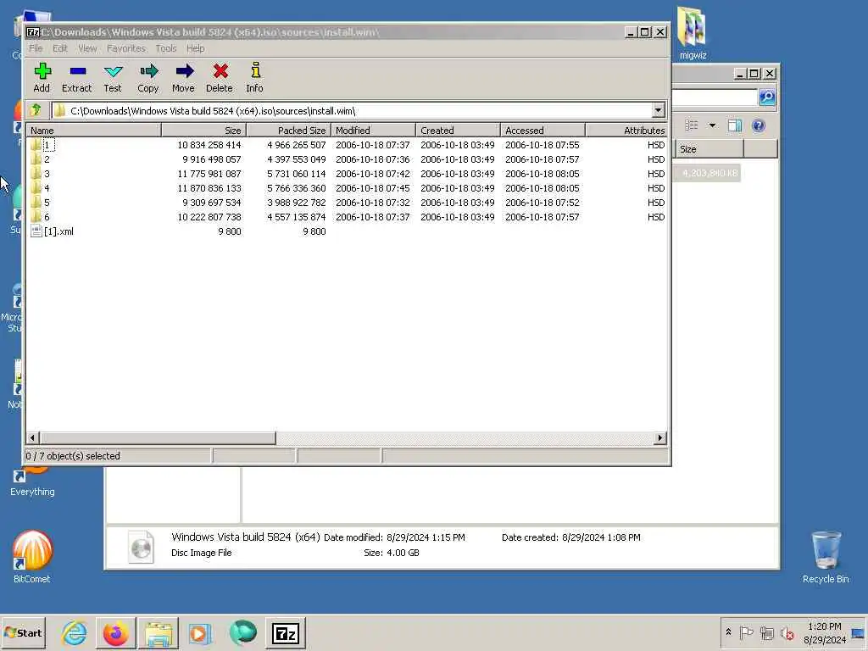The height and width of the screenshot is (651, 868).
Task: Click the taskbar clock
Action: point(824,632)
